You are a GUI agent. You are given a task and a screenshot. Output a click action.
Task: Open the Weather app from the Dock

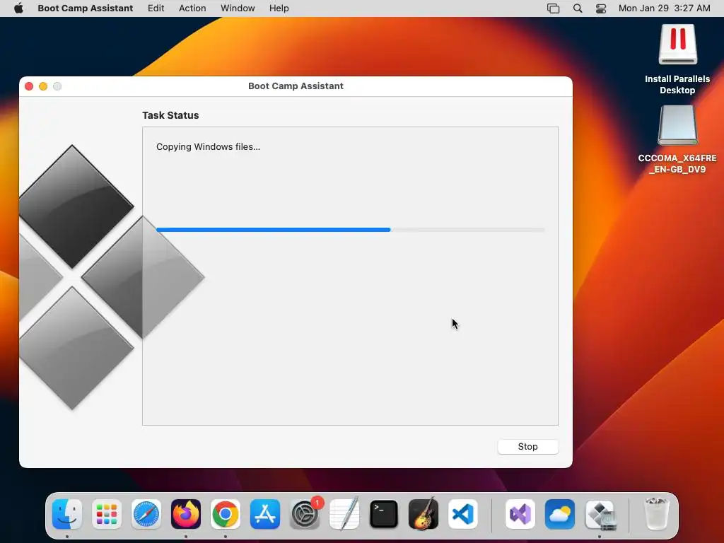click(x=560, y=514)
